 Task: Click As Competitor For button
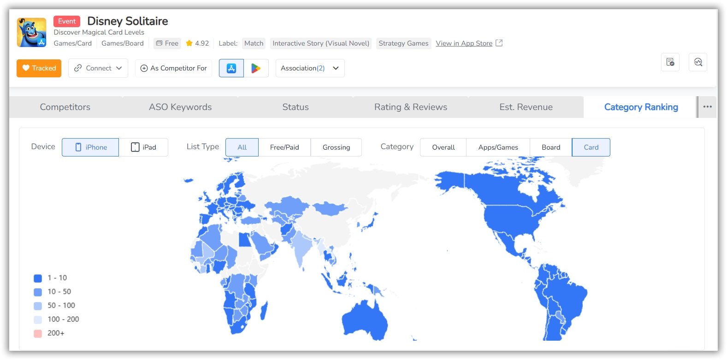point(173,68)
